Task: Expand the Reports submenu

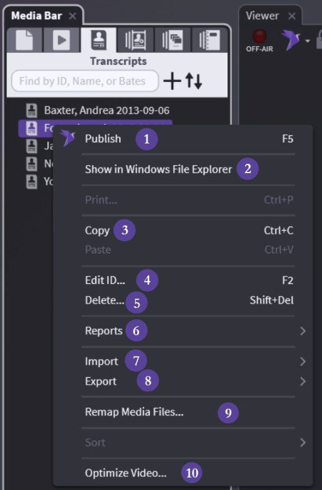Action: [195, 331]
